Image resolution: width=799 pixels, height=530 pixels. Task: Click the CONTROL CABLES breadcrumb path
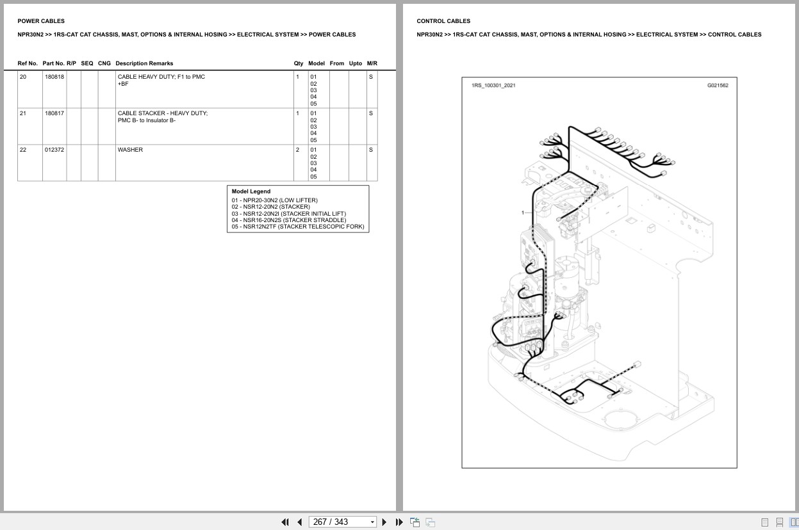[x=589, y=35]
